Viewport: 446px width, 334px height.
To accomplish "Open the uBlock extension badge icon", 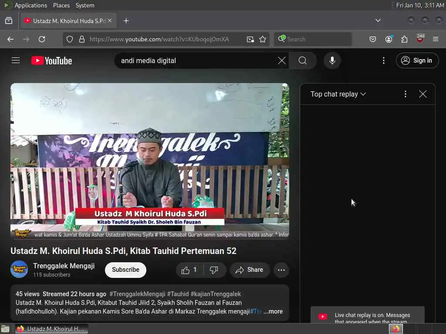I will pyautogui.click(x=420, y=39).
